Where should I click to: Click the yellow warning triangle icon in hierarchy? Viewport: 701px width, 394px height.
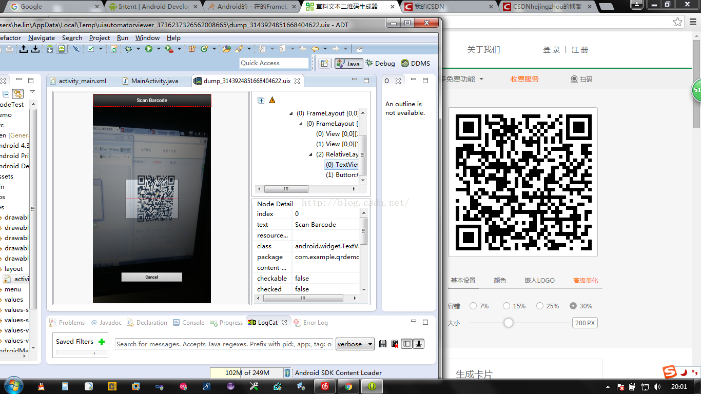(272, 100)
